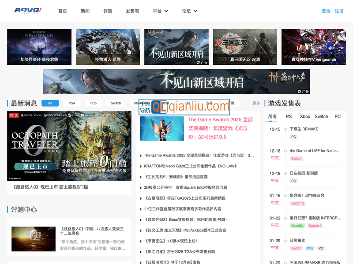Click the QL qianliu.com logo overlay
The width and height of the screenshot is (353, 264).
[184, 107]
